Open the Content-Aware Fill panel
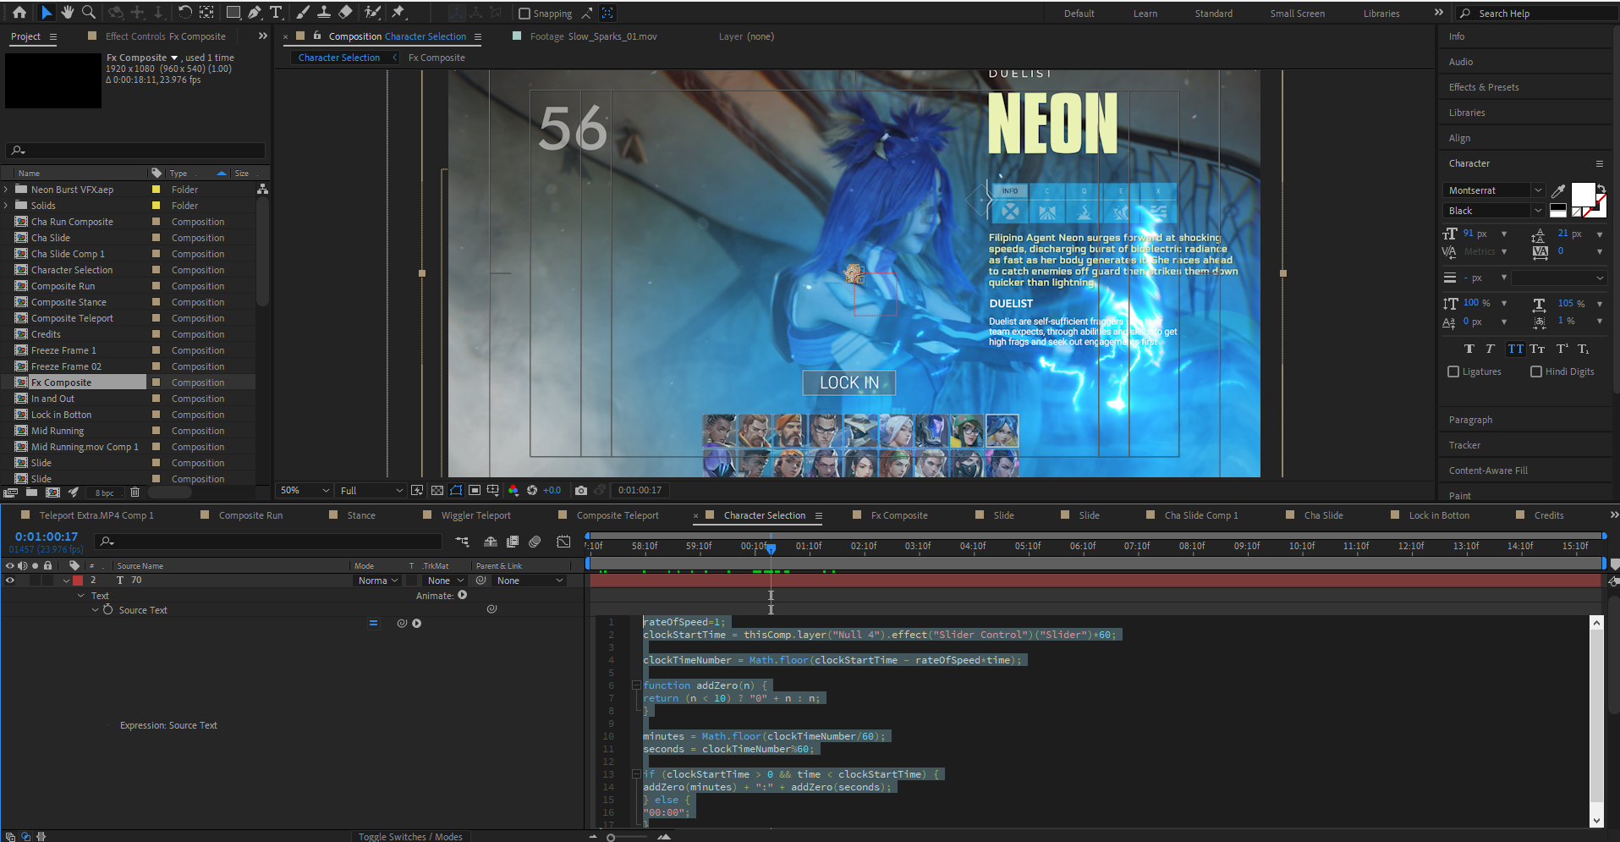Image resolution: width=1620 pixels, height=842 pixels. click(1488, 471)
